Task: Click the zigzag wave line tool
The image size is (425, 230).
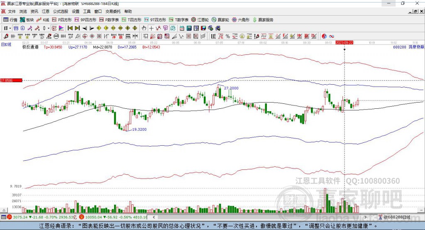Action: coord(158,28)
